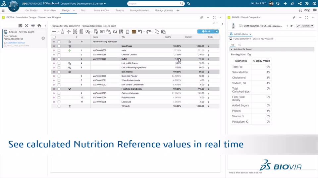
Task: Switch to the Make and Test tab
Action: coord(102,10)
